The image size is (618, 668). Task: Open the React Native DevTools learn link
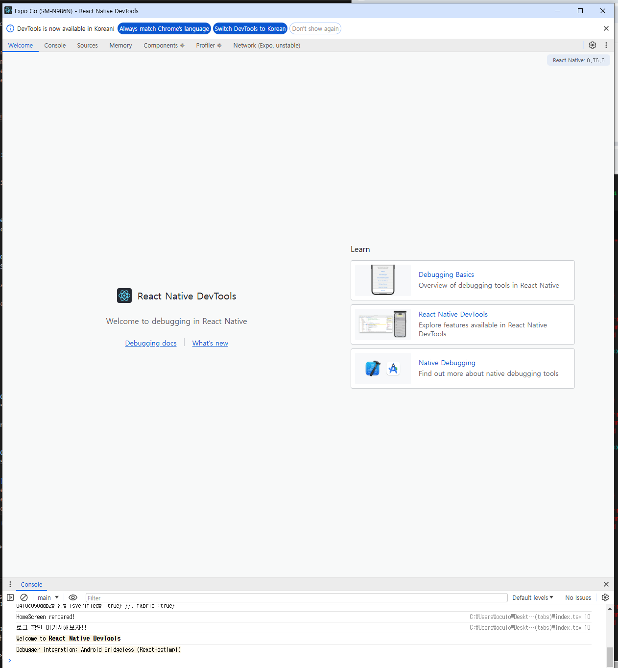click(453, 314)
